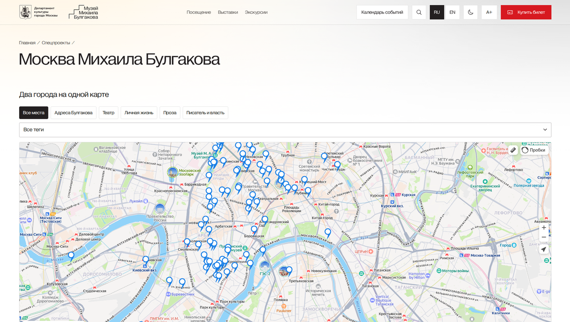The height and width of the screenshot is (322, 570).
Task: Click the chevron arrow of tags dropdown
Action: click(x=545, y=130)
